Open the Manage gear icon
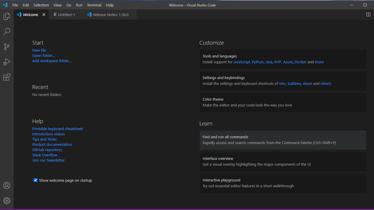This screenshot has height=210, width=374. (x=6, y=200)
